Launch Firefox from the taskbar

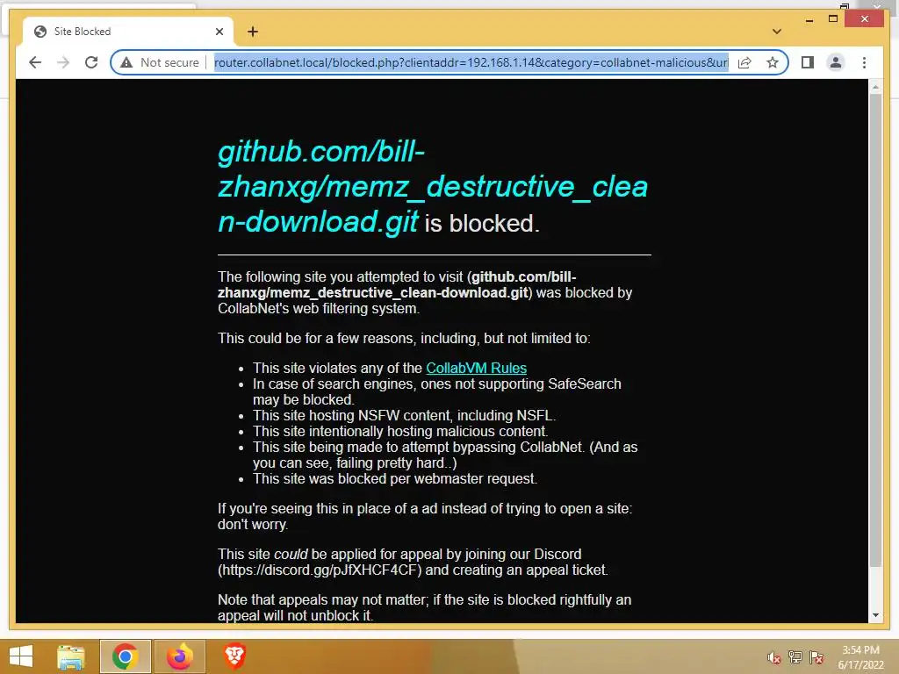pos(179,656)
